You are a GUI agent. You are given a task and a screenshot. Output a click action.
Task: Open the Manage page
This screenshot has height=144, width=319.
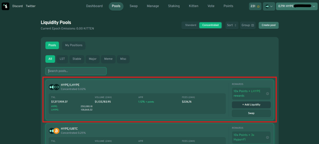point(153,6)
